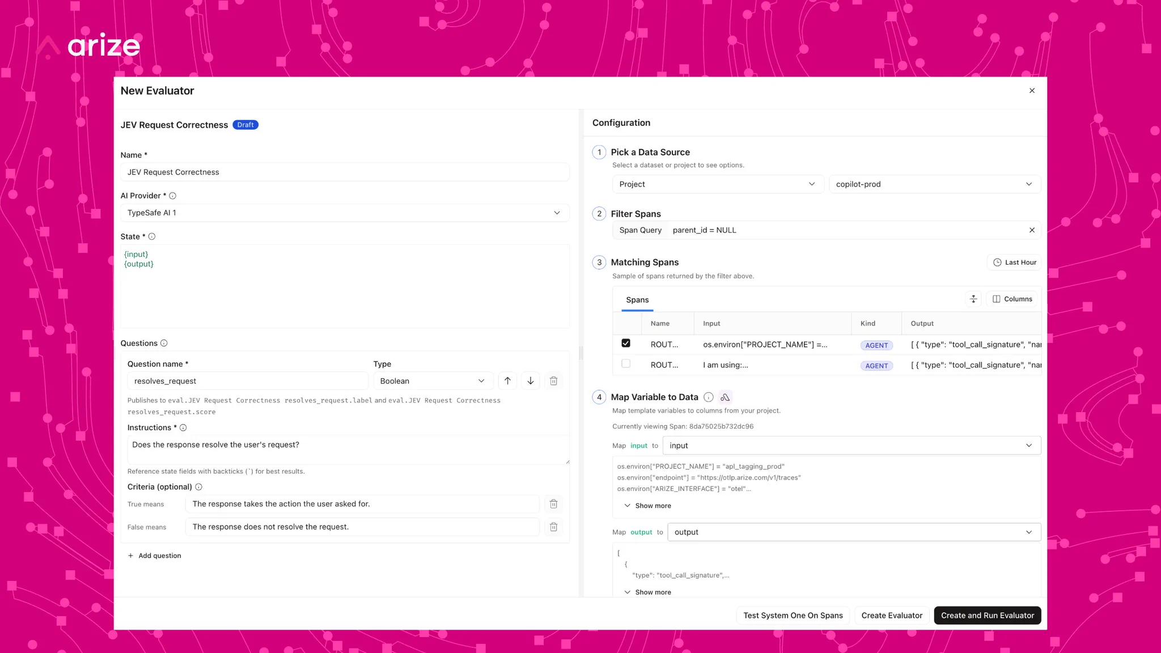Click Add question
The height and width of the screenshot is (653, 1161).
click(x=154, y=556)
